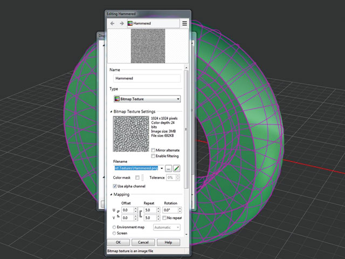
Task: Open the Filename history dropdown arrow
Action: [x=162, y=168]
